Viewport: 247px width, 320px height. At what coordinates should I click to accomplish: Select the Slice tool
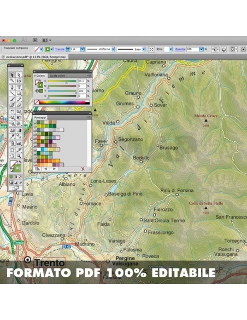point(19,150)
